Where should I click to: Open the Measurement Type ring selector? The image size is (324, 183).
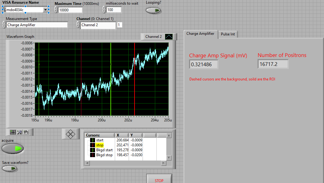click(x=37, y=25)
